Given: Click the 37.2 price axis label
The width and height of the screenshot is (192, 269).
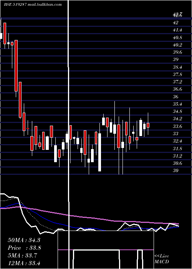Looking at the screenshot, I should [177, 82].
